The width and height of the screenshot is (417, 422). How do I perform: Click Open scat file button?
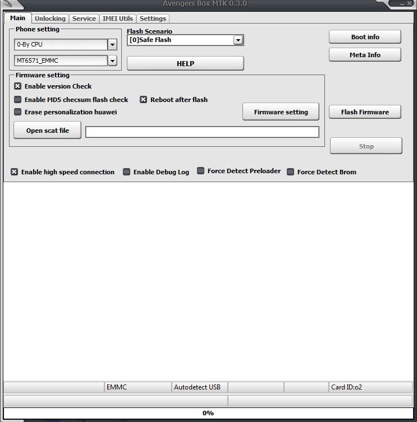(x=48, y=130)
